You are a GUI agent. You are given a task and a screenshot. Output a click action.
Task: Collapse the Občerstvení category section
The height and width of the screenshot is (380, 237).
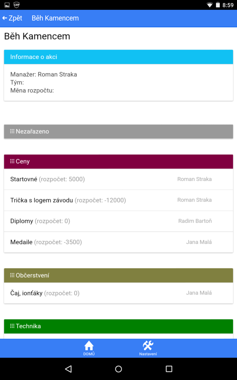pyautogui.click(x=118, y=275)
